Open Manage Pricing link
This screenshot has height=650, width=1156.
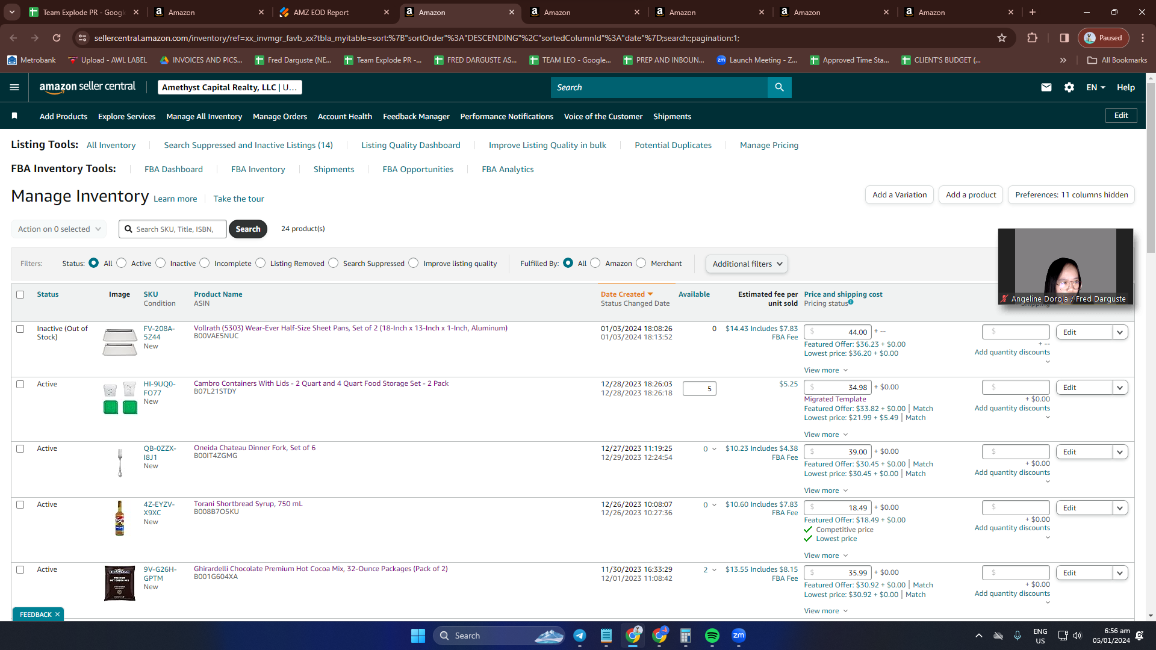click(x=769, y=145)
